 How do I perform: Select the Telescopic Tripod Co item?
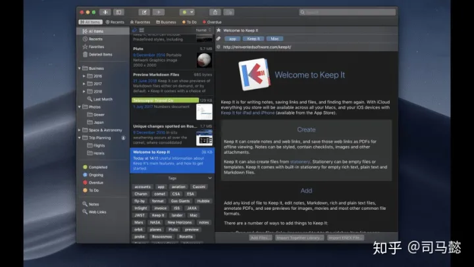(172, 109)
